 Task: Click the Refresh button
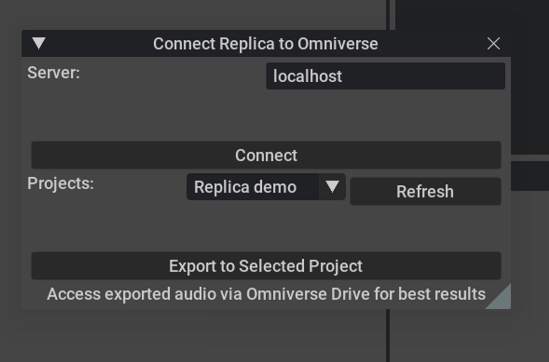tap(425, 192)
